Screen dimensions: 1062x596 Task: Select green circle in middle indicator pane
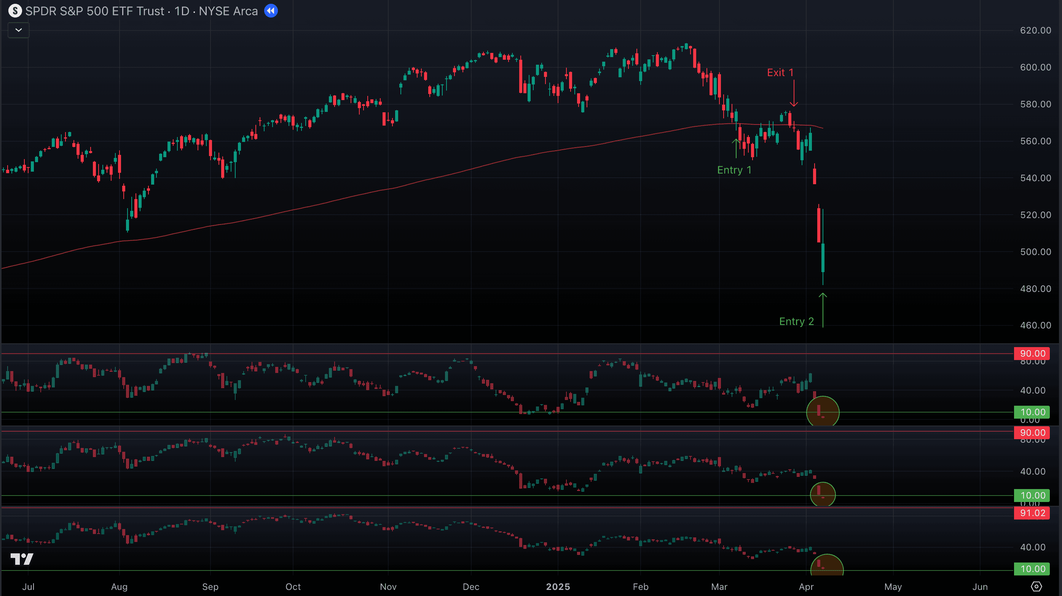[823, 494]
